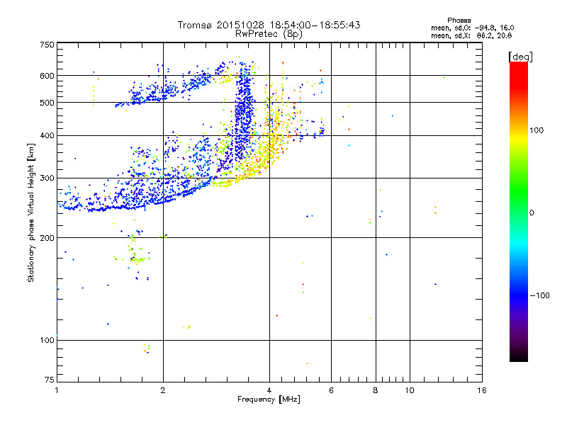Click the 75 tick label on the y-axis

[49, 380]
